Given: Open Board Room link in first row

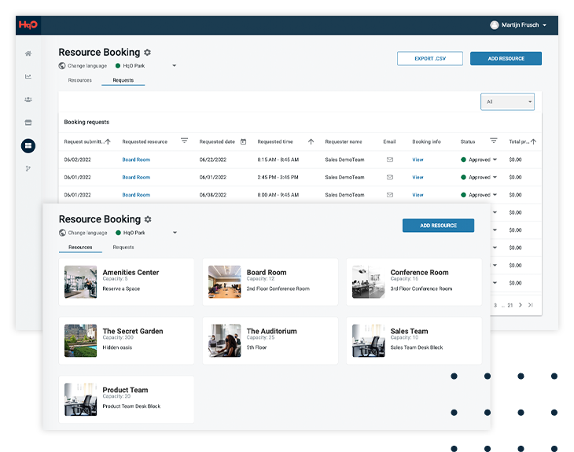Looking at the screenshot, I should pos(136,160).
